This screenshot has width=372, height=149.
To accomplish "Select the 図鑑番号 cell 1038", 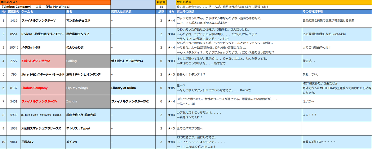I will pyautogui.click(x=14, y=128).
